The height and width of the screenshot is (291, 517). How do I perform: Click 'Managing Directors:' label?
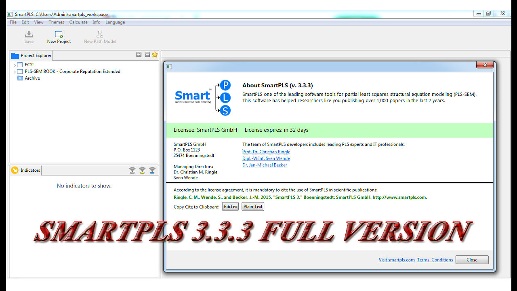(193, 167)
